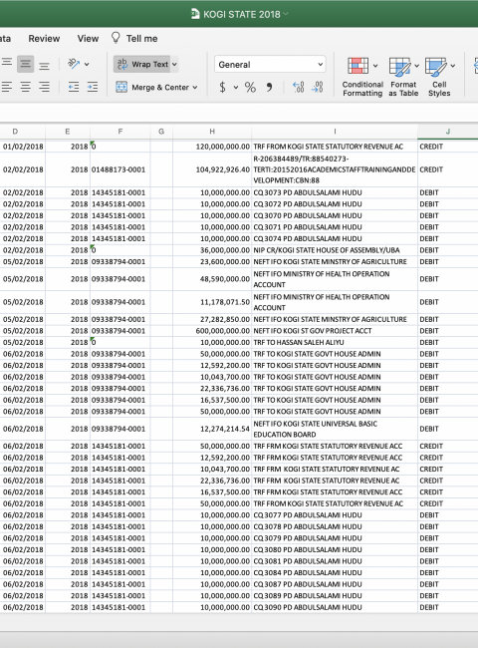Open currency format options arrow

click(236, 87)
